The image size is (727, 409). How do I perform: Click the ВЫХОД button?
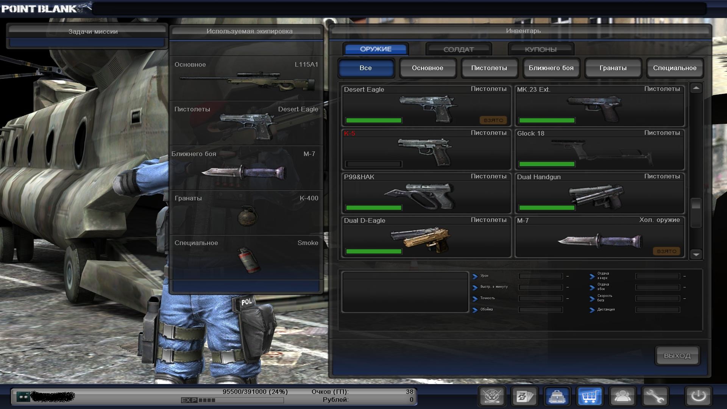[x=677, y=356]
